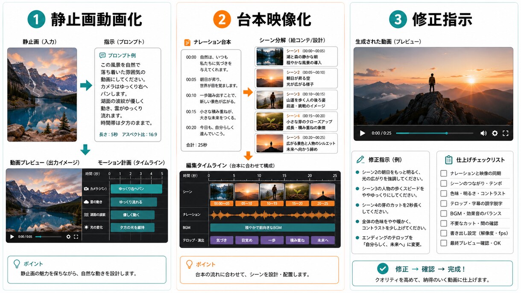Click the 00:20 timestamp in the narration script
Screen dimensions: 521x293
click(191, 128)
